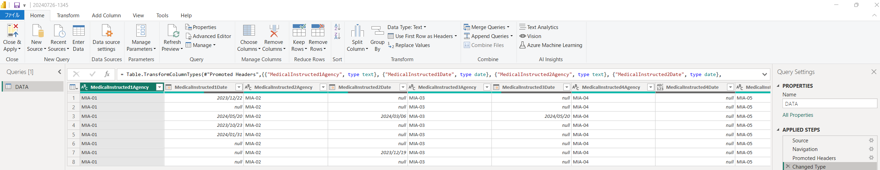Select the DATA query in Queries pane
The height and width of the screenshot is (170, 880).
(x=33, y=87)
